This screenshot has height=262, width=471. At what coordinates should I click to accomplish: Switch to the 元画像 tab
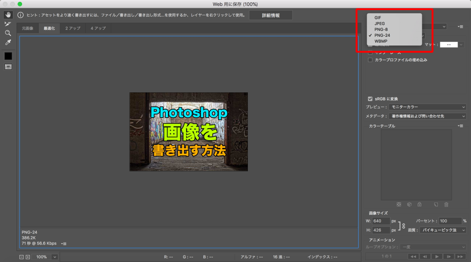[x=27, y=28]
